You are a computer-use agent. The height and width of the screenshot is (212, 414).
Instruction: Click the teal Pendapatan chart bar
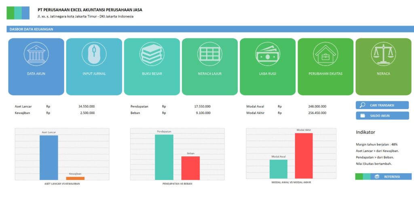[x=164, y=157]
